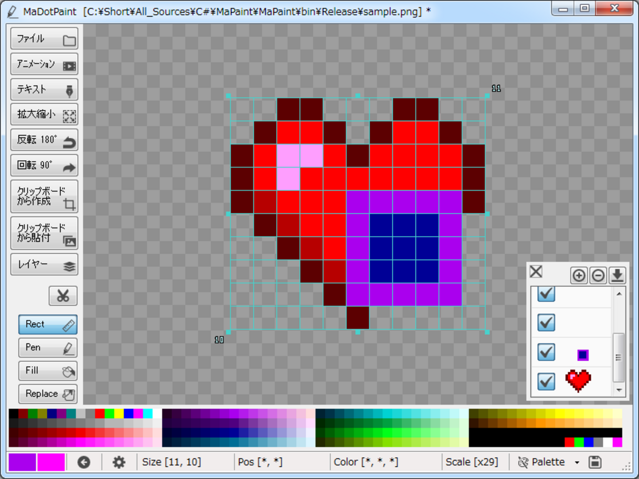
Task: Click the back arrow circle icon
Action: click(84, 462)
